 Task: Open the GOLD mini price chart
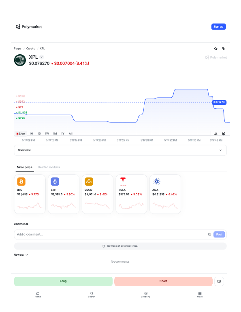tap(98, 205)
